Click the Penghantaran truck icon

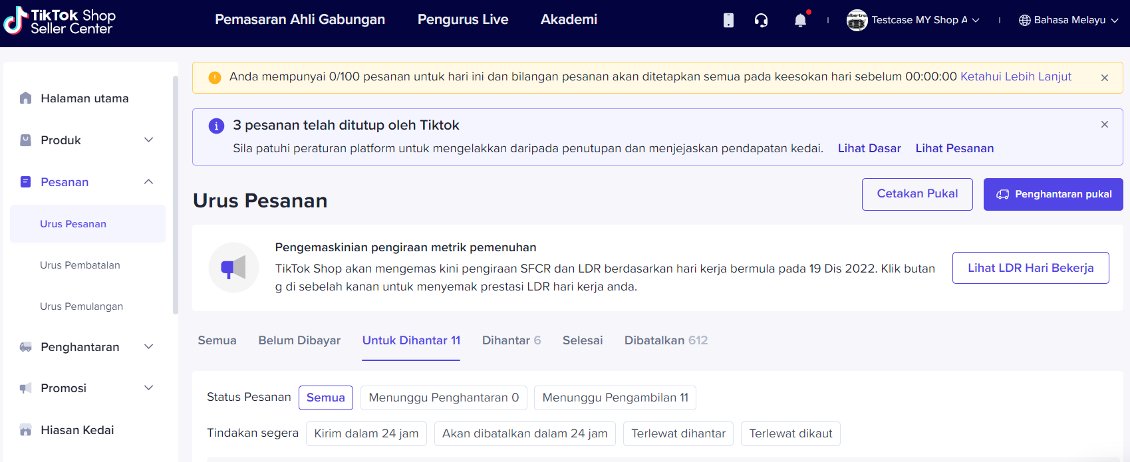click(x=26, y=347)
